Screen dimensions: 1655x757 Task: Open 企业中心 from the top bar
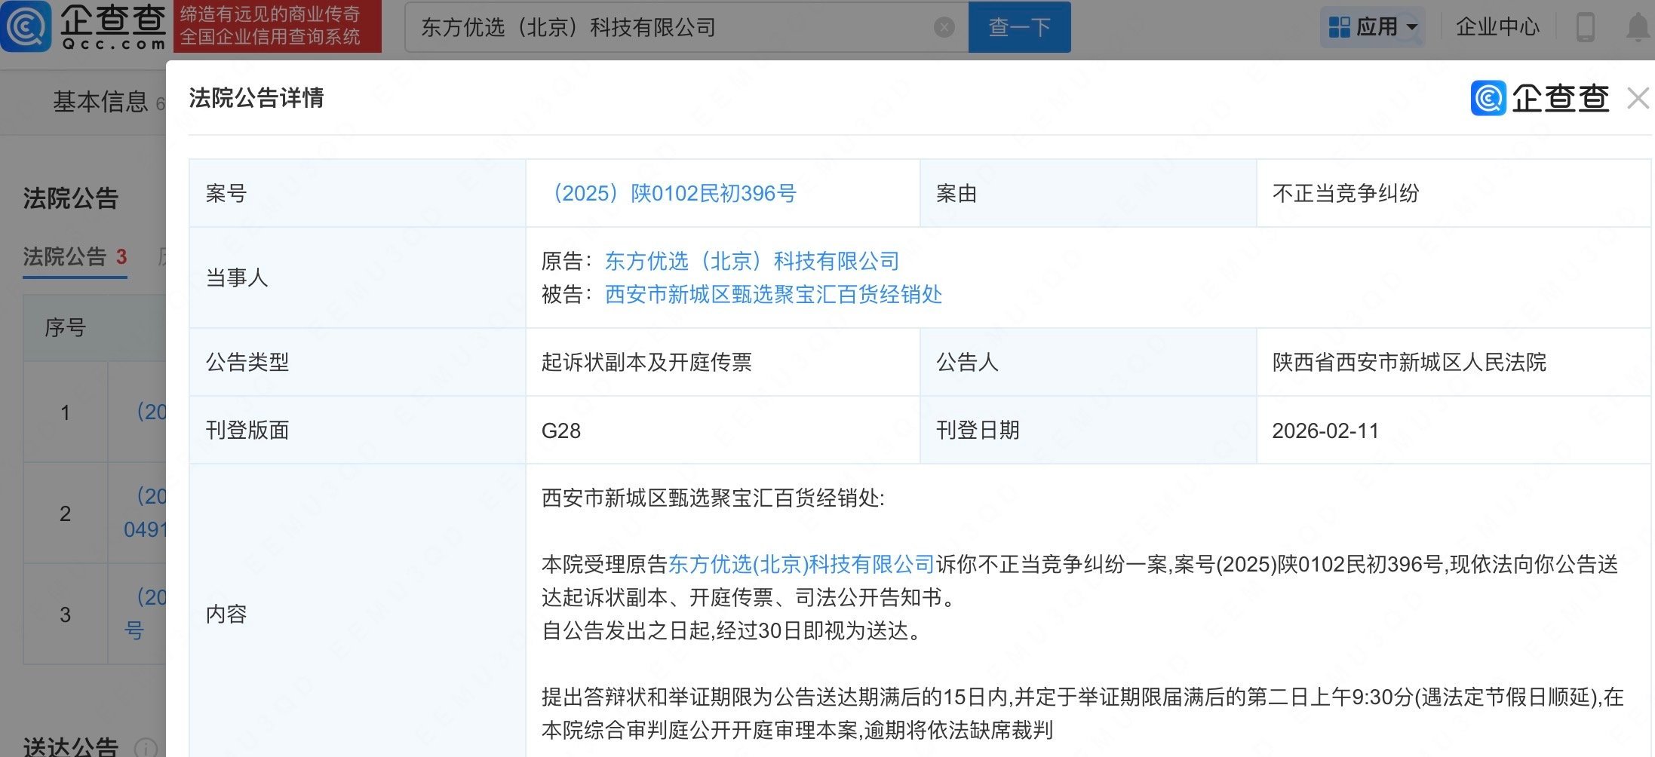point(1497,26)
